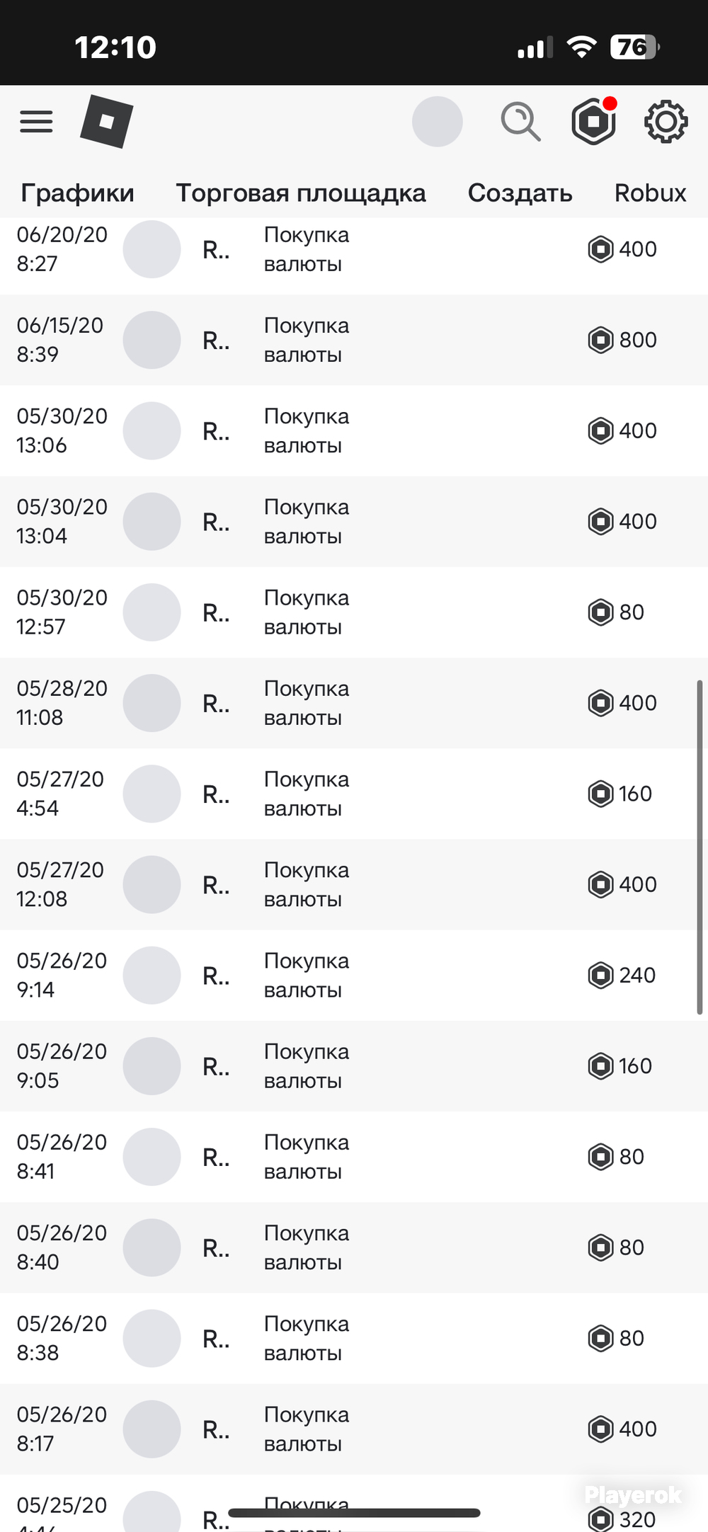Go to the Создать tab
The height and width of the screenshot is (1532, 708).
coord(520,193)
